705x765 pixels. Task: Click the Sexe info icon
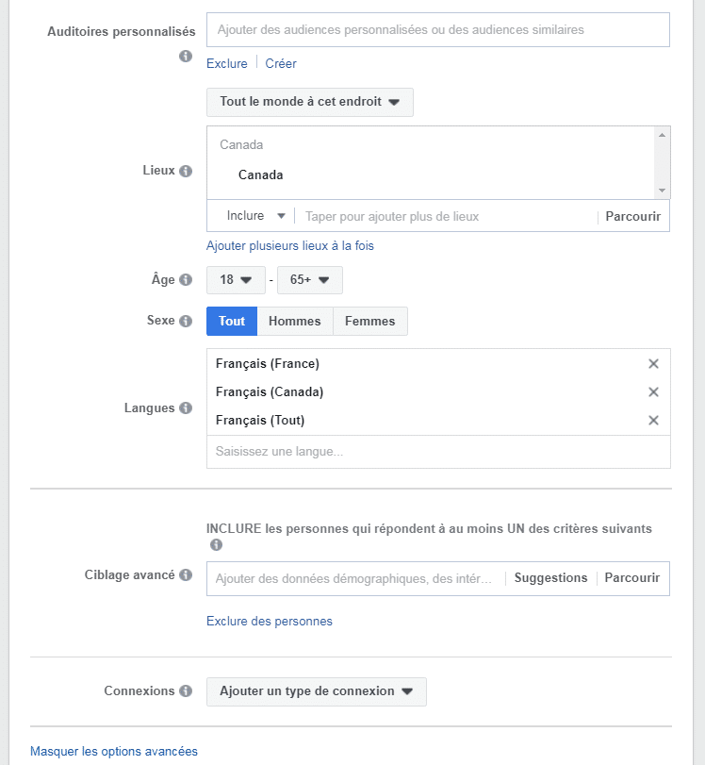(x=186, y=321)
